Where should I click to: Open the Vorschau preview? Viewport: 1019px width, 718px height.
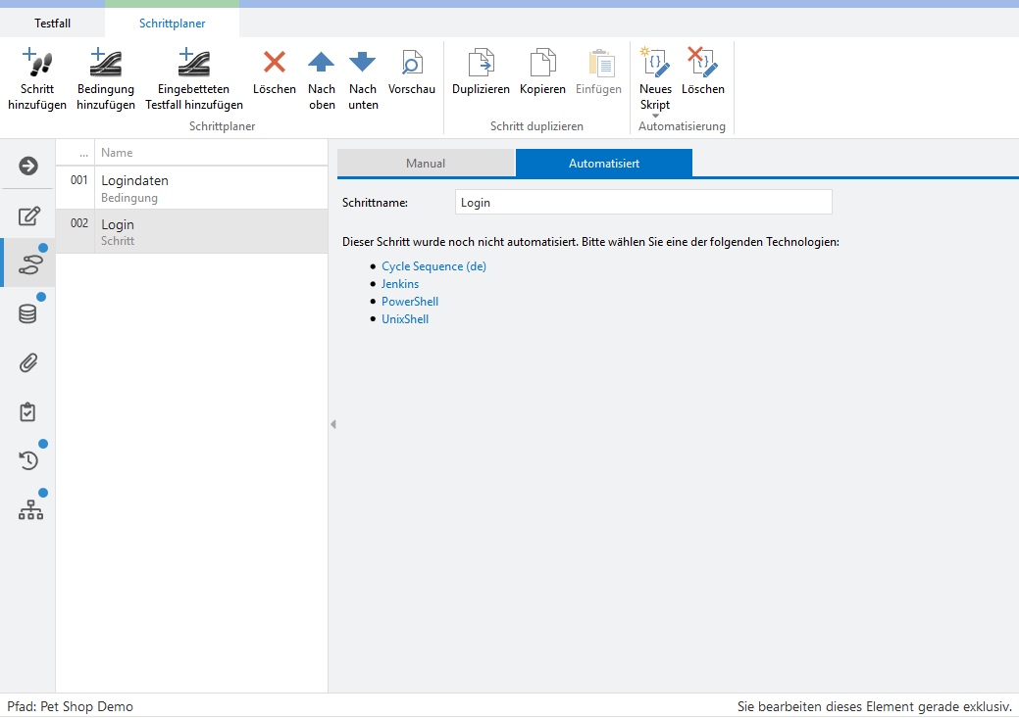[412, 63]
